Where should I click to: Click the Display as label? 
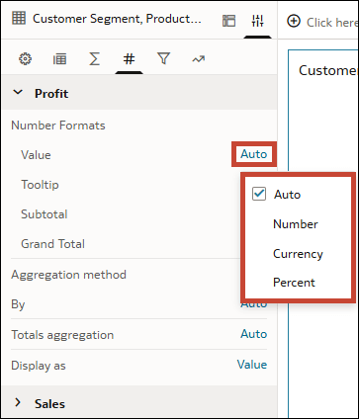(x=39, y=366)
